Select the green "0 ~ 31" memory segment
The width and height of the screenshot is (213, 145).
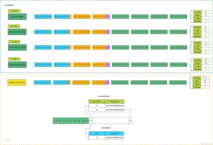[58, 120]
